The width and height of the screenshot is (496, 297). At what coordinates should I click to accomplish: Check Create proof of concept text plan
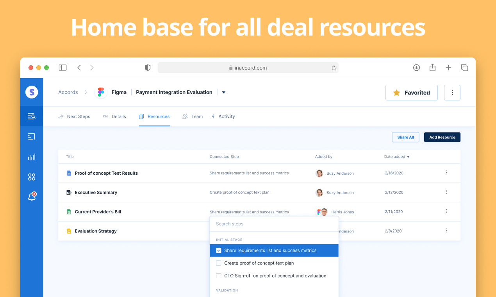(219, 263)
